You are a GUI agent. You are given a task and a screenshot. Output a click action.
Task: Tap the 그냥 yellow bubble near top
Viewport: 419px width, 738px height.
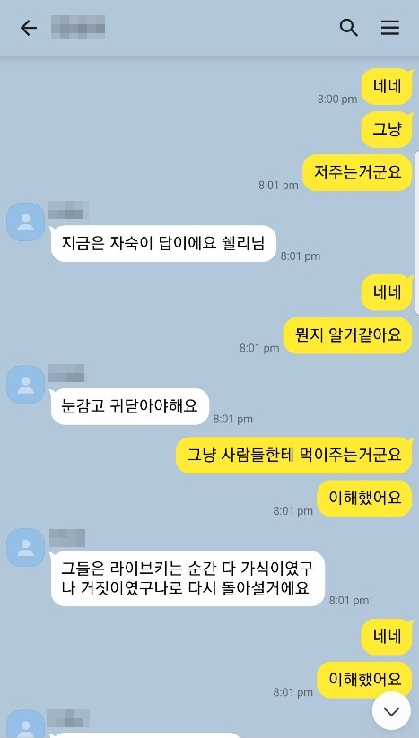point(387,129)
